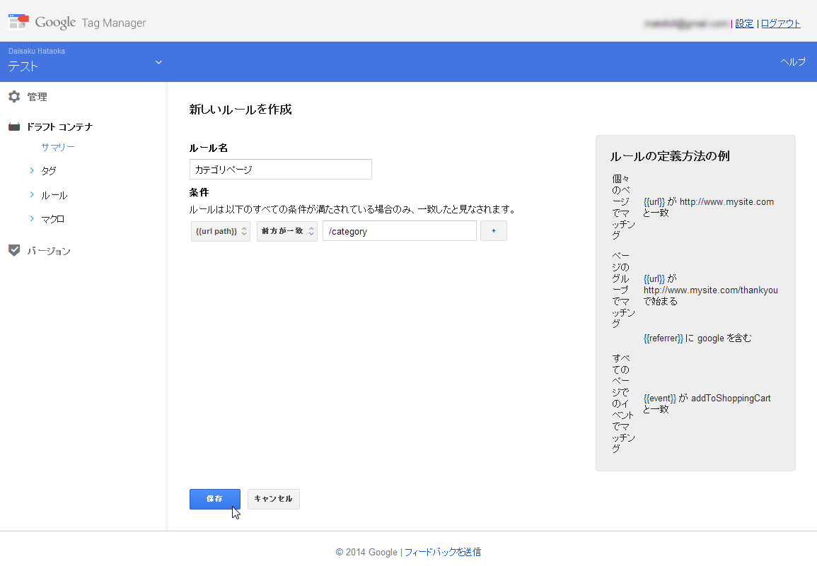Go to バージョン in the sidebar
The image size is (817, 566).
(49, 251)
